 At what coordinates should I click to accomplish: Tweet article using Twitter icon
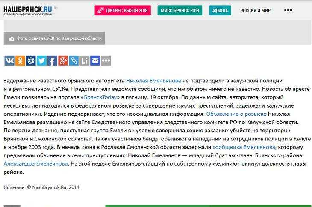[x=41, y=61]
